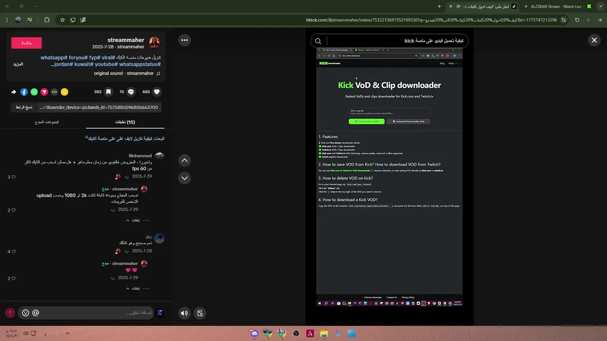Like Mohammad's comment with 3 likes
Screen dimensions: 607x341
(x=13, y=177)
